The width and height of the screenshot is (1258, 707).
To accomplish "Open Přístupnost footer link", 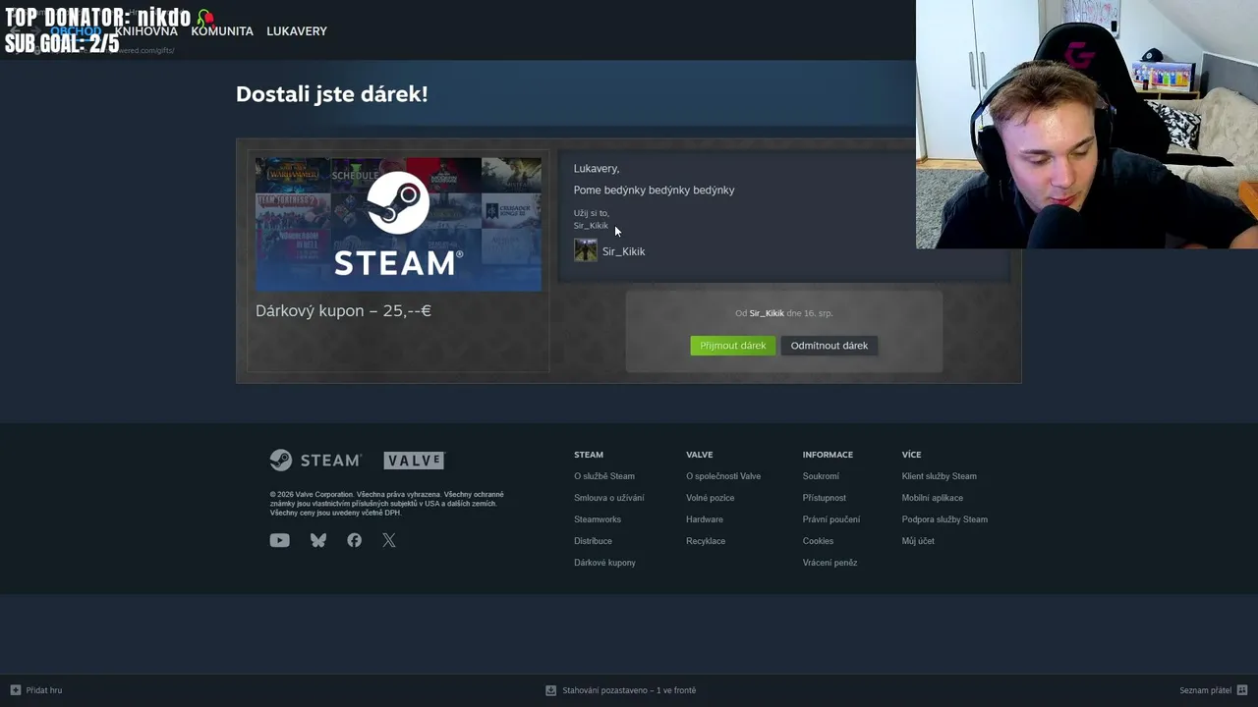I will 825,498.
